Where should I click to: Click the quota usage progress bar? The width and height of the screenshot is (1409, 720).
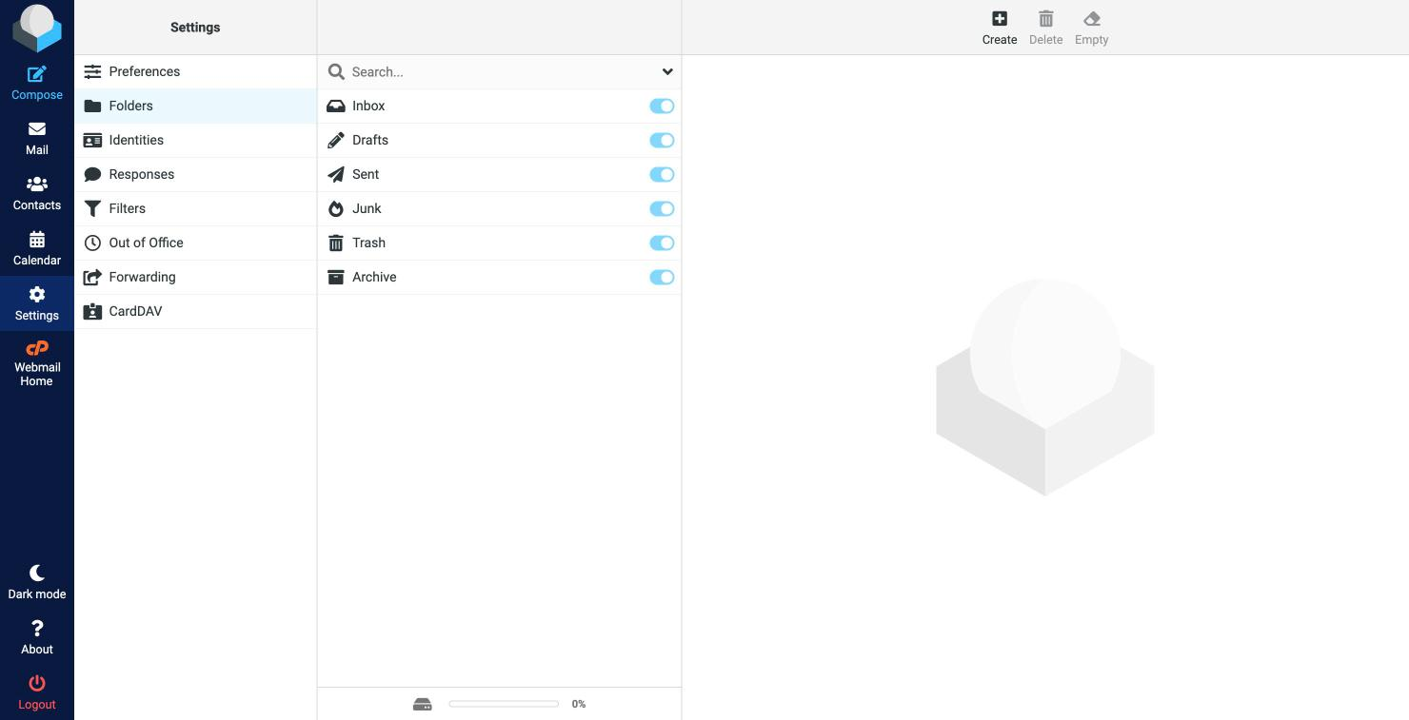coord(504,704)
